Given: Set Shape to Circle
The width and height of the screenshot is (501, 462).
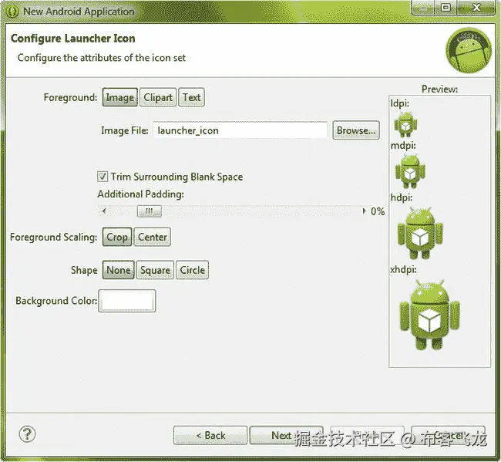Looking at the screenshot, I should pyautogui.click(x=192, y=270).
